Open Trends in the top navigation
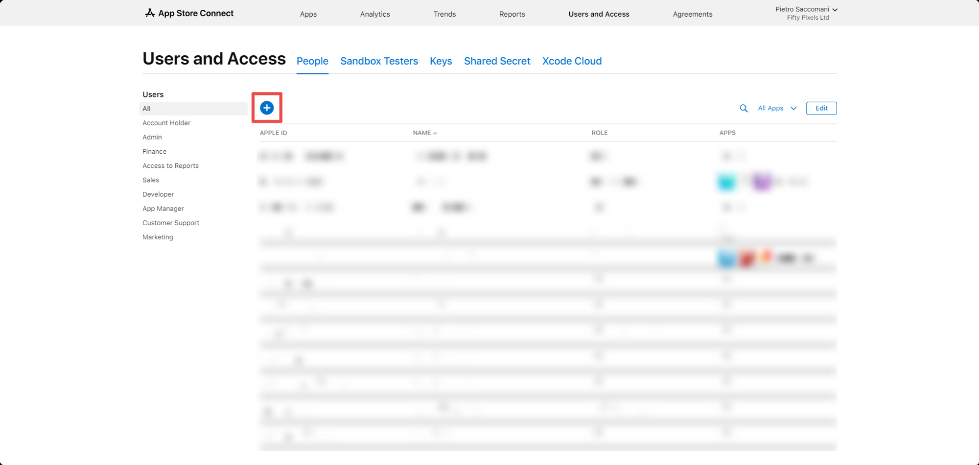 point(444,14)
